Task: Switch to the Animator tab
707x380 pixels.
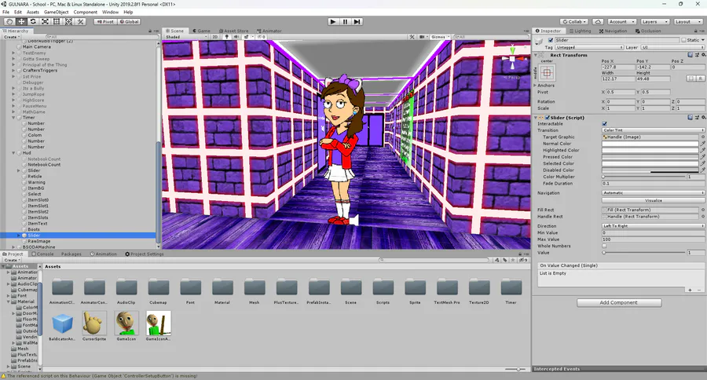Action: tap(269, 31)
